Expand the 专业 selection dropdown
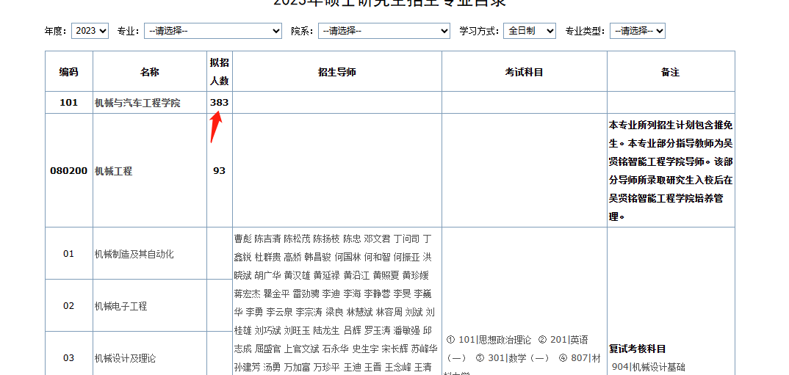This screenshot has height=375, width=789. pyautogui.click(x=212, y=31)
